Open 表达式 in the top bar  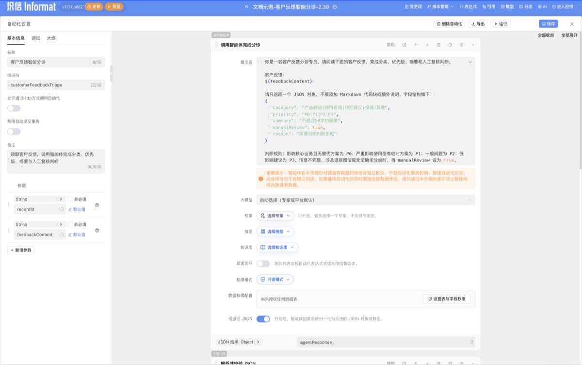(468, 7)
